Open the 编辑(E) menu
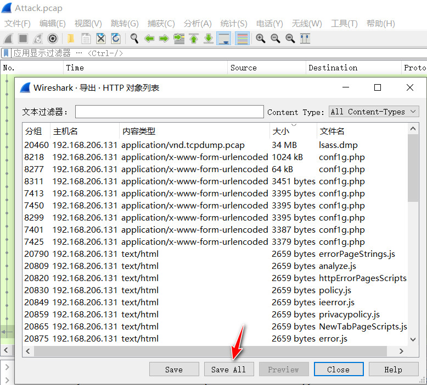427x385 pixels. coord(53,24)
